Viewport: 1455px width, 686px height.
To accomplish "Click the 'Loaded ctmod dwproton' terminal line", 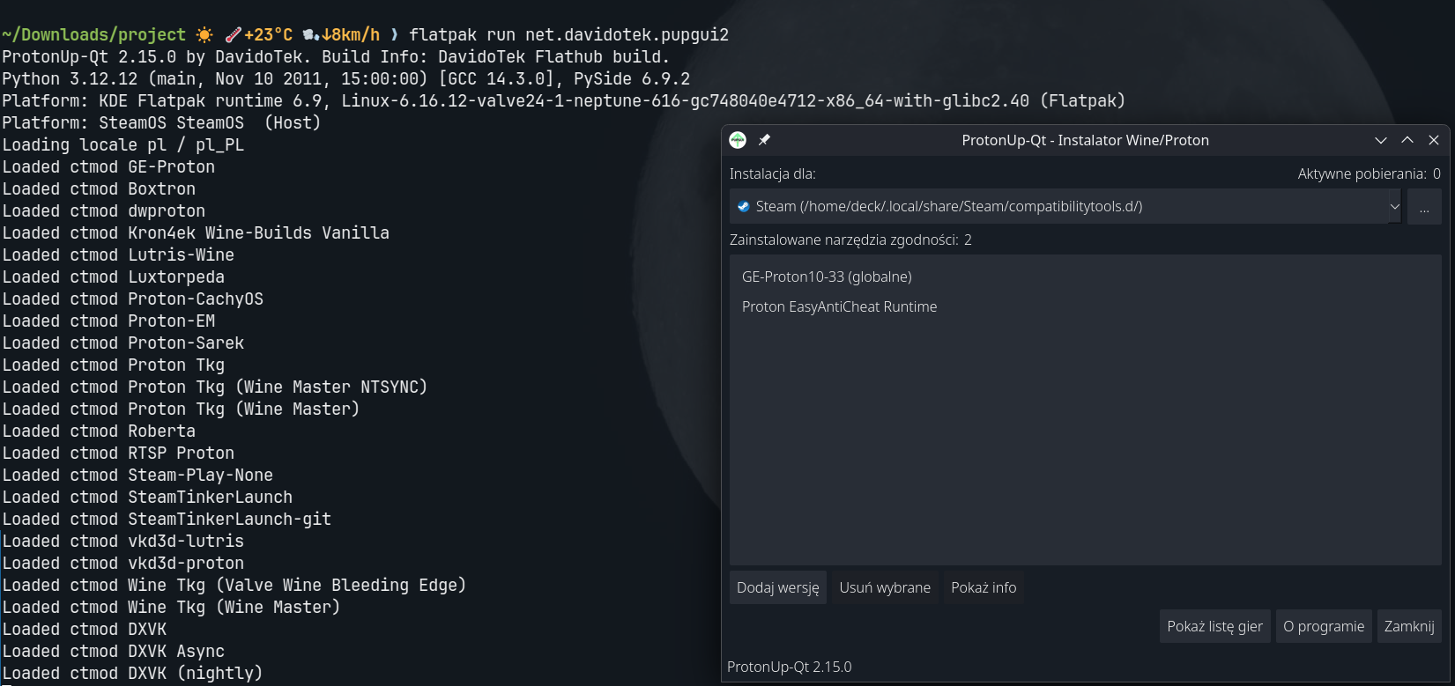I will (104, 211).
